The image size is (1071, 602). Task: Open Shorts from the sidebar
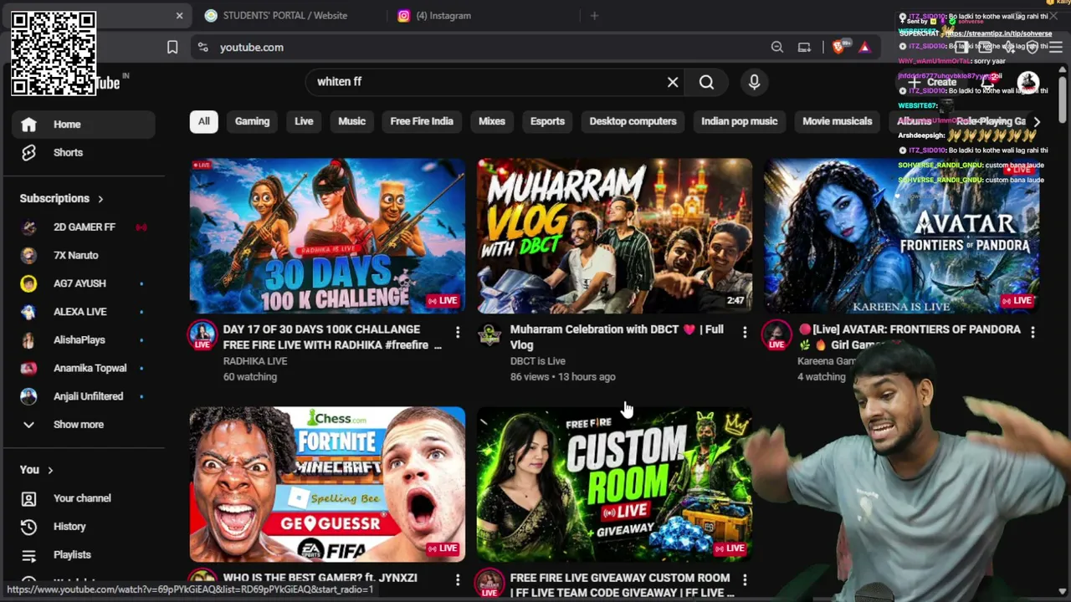(x=84, y=153)
